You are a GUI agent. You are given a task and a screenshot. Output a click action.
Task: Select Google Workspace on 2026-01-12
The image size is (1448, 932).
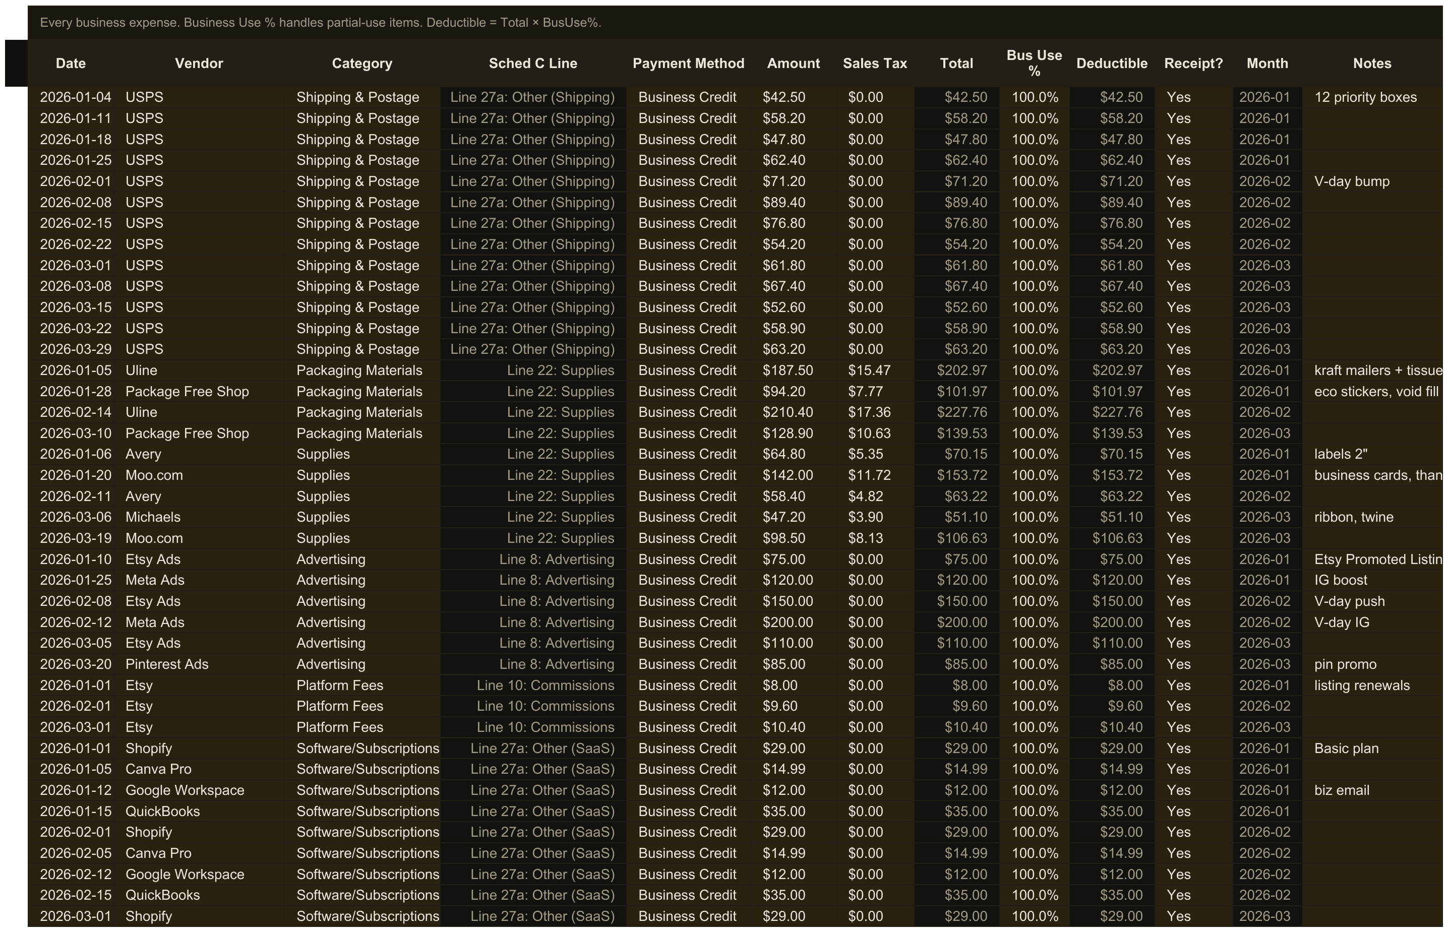[199, 790]
